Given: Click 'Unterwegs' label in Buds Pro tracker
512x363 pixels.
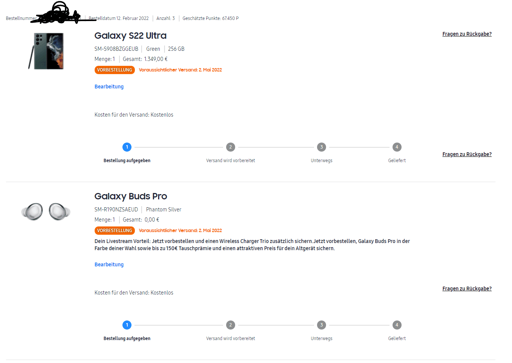Looking at the screenshot, I should (322, 339).
